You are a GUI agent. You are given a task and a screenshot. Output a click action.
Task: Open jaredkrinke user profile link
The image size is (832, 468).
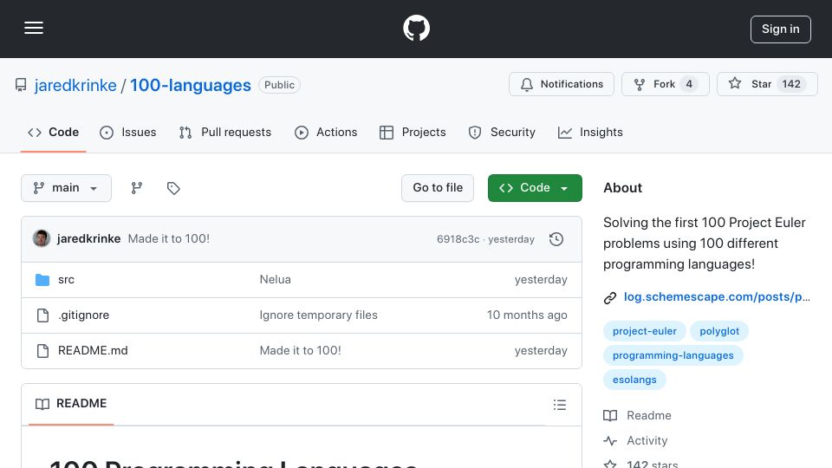tap(75, 85)
